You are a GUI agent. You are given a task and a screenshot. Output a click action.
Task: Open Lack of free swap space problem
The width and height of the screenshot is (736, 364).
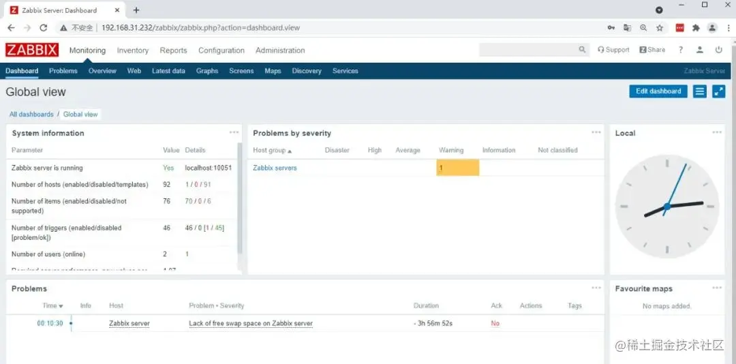251,323
